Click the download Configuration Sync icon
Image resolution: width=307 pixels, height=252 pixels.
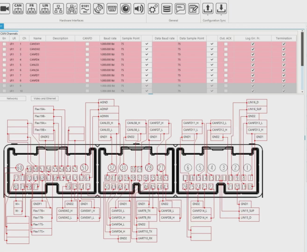(221, 8)
